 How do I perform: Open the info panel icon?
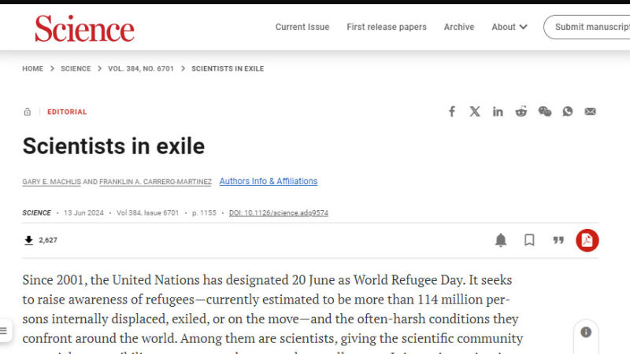[586, 332]
